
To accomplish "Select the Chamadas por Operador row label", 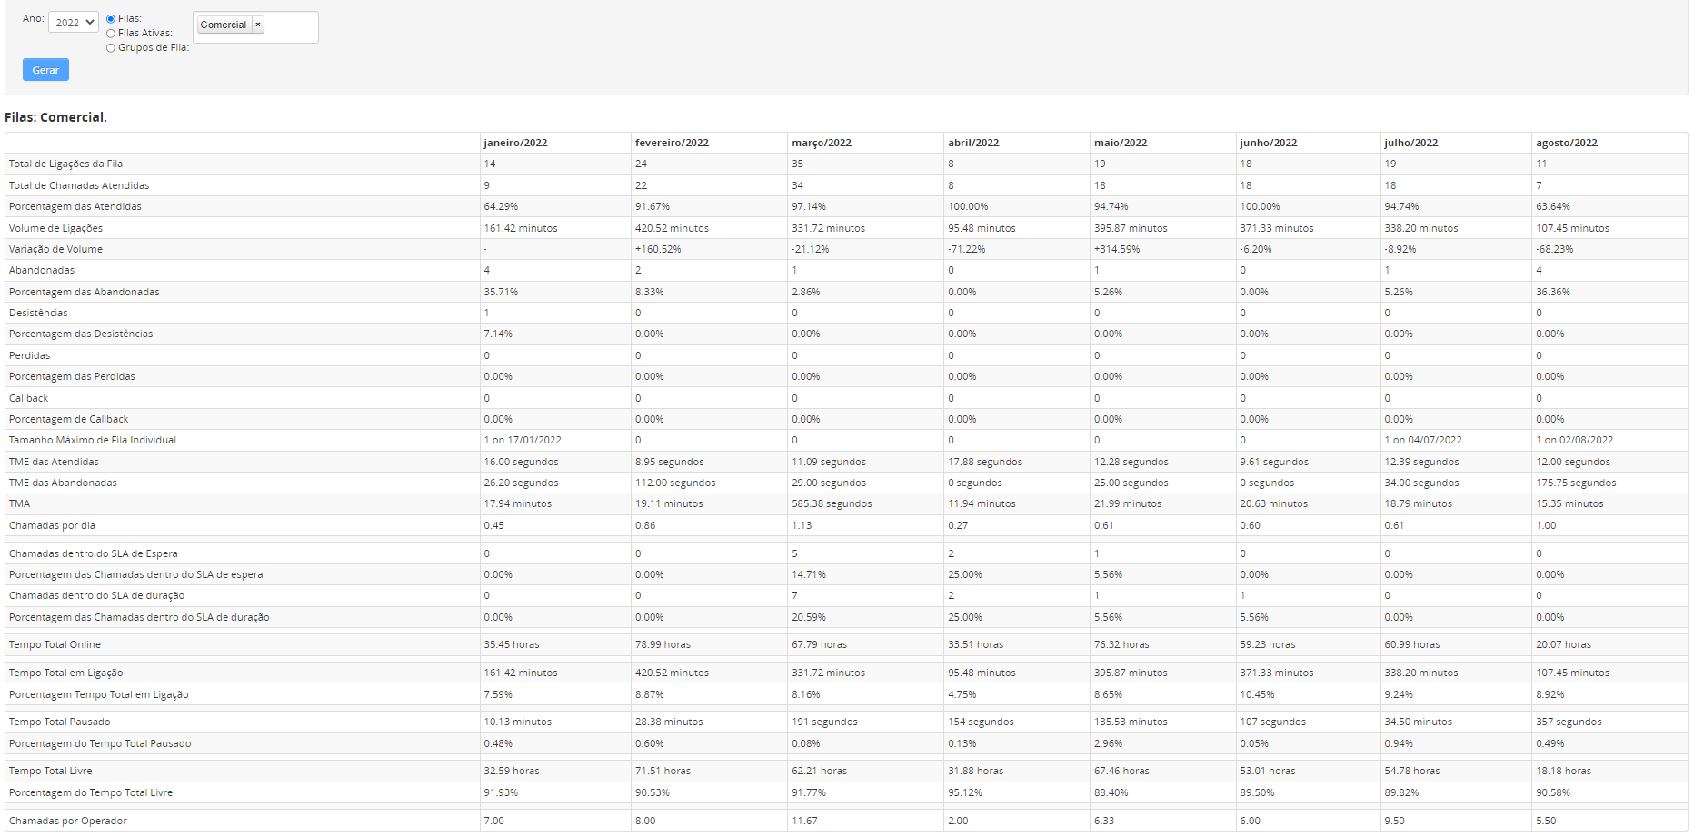I will click(x=68, y=822).
